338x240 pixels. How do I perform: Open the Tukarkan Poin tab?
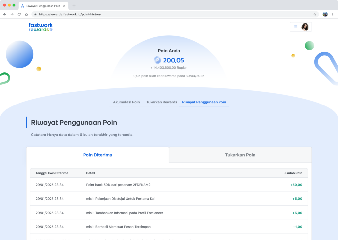click(x=240, y=155)
